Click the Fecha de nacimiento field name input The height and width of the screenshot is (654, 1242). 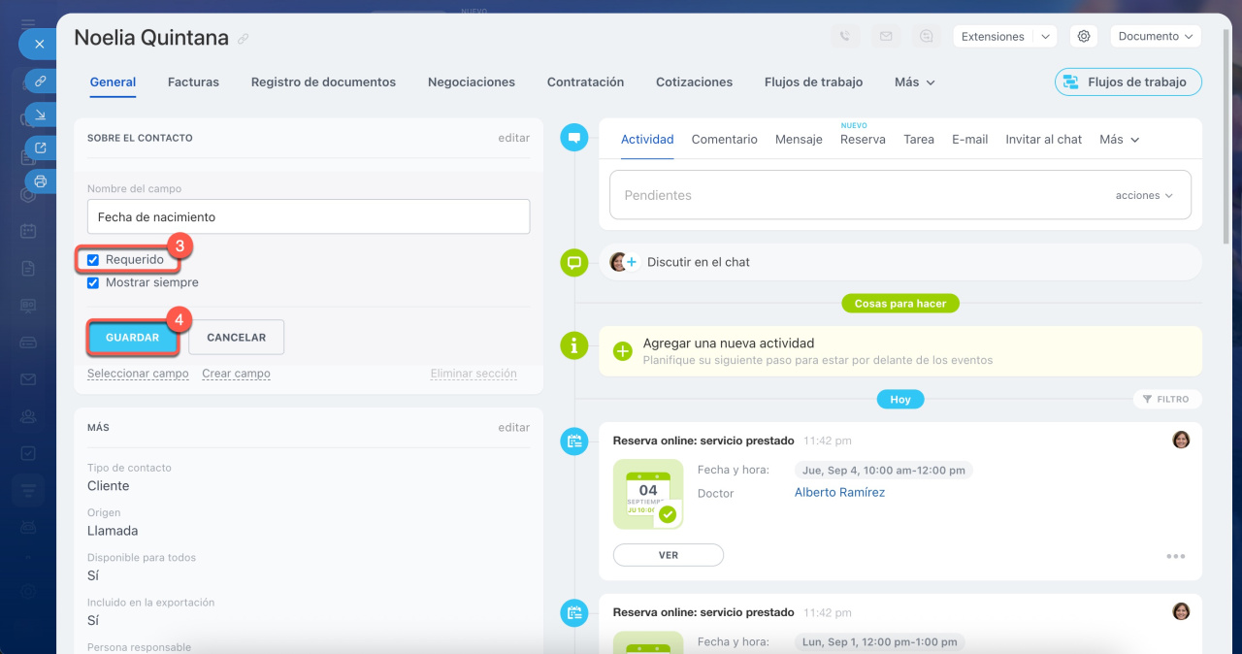point(308,217)
